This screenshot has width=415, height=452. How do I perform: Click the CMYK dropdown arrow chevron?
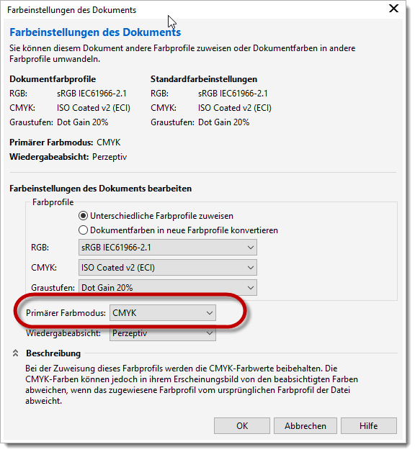(x=251, y=268)
